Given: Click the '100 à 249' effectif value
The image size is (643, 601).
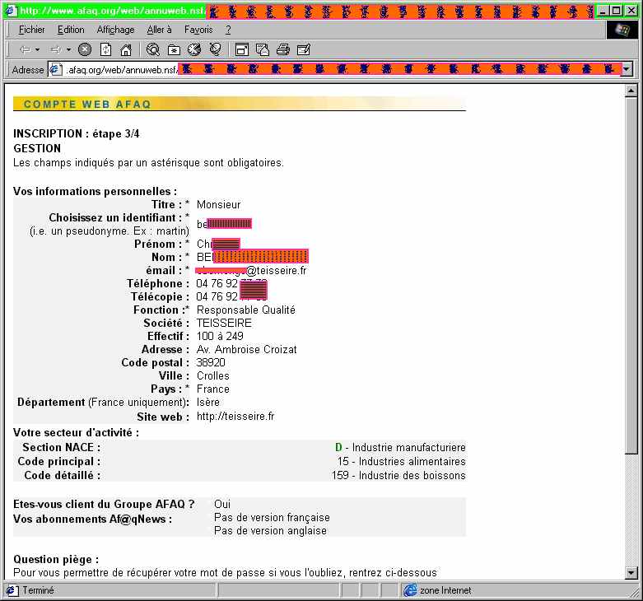Looking at the screenshot, I should pos(220,336).
